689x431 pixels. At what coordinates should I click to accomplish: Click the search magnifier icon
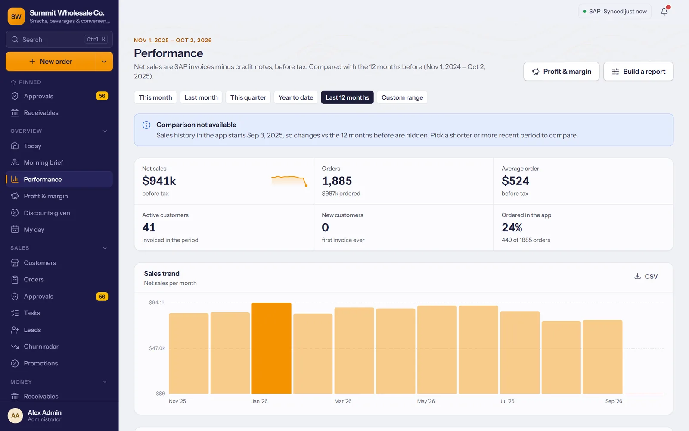15,39
